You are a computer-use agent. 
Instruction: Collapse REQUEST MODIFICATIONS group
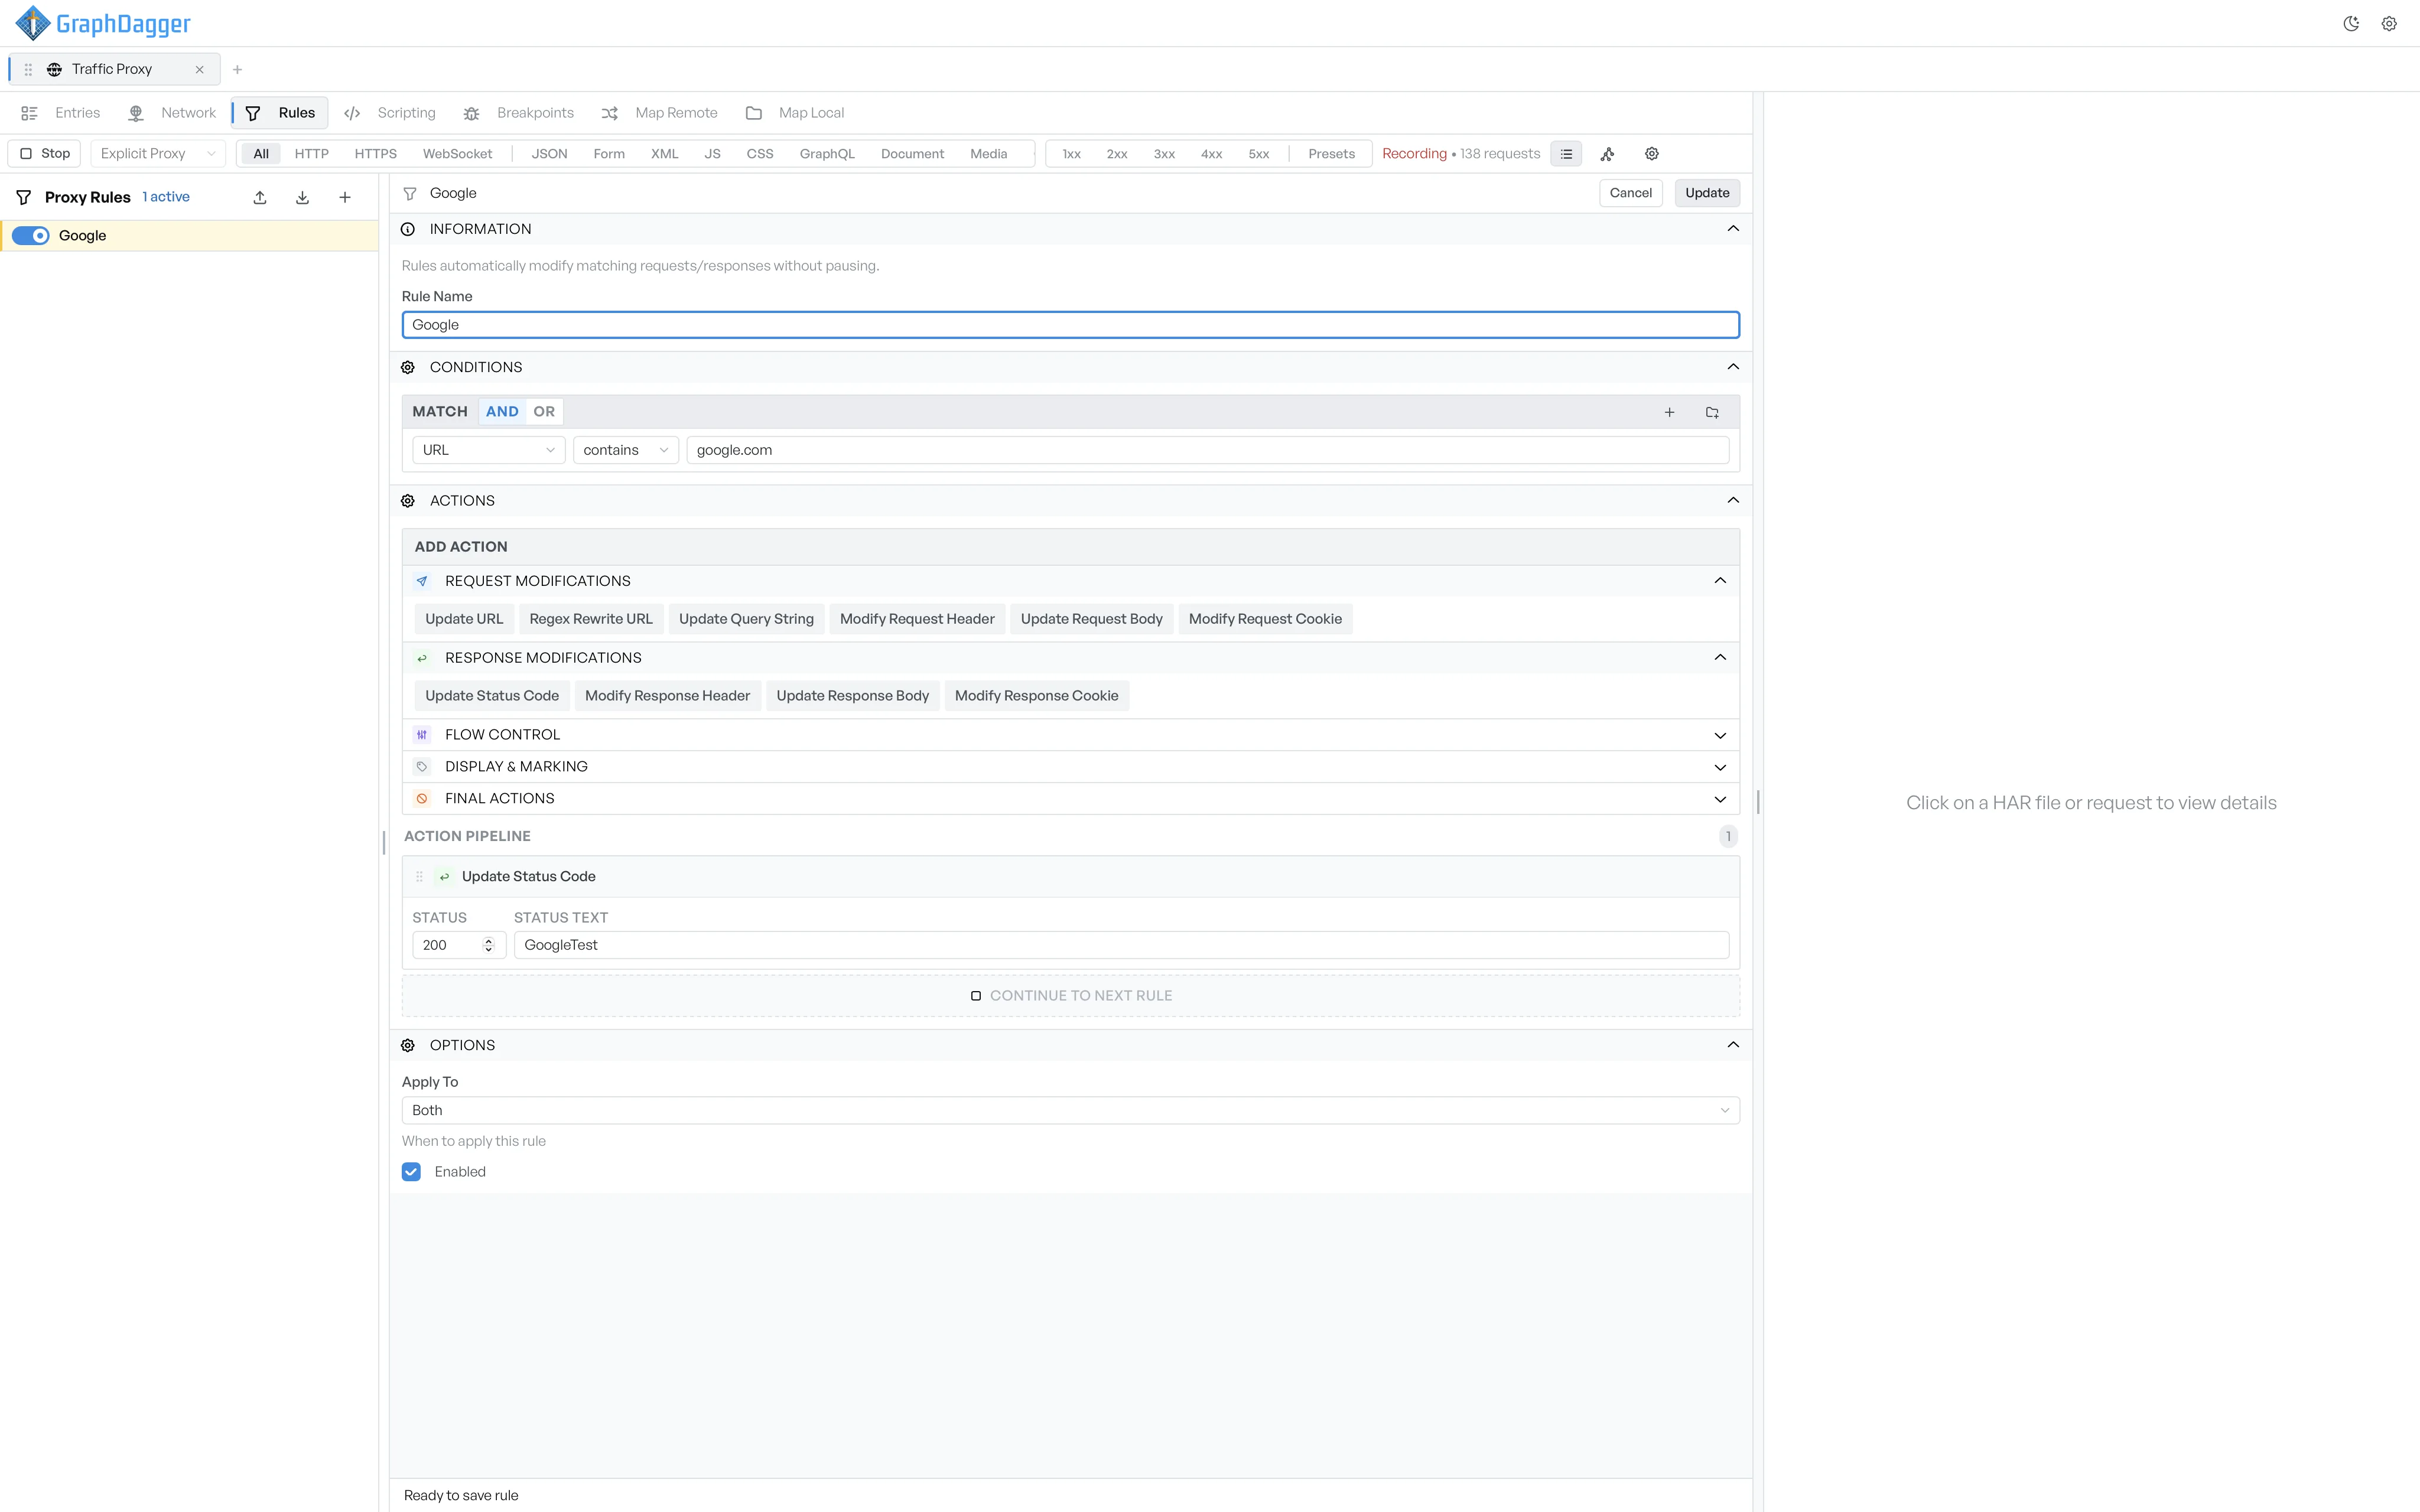coord(1720,581)
